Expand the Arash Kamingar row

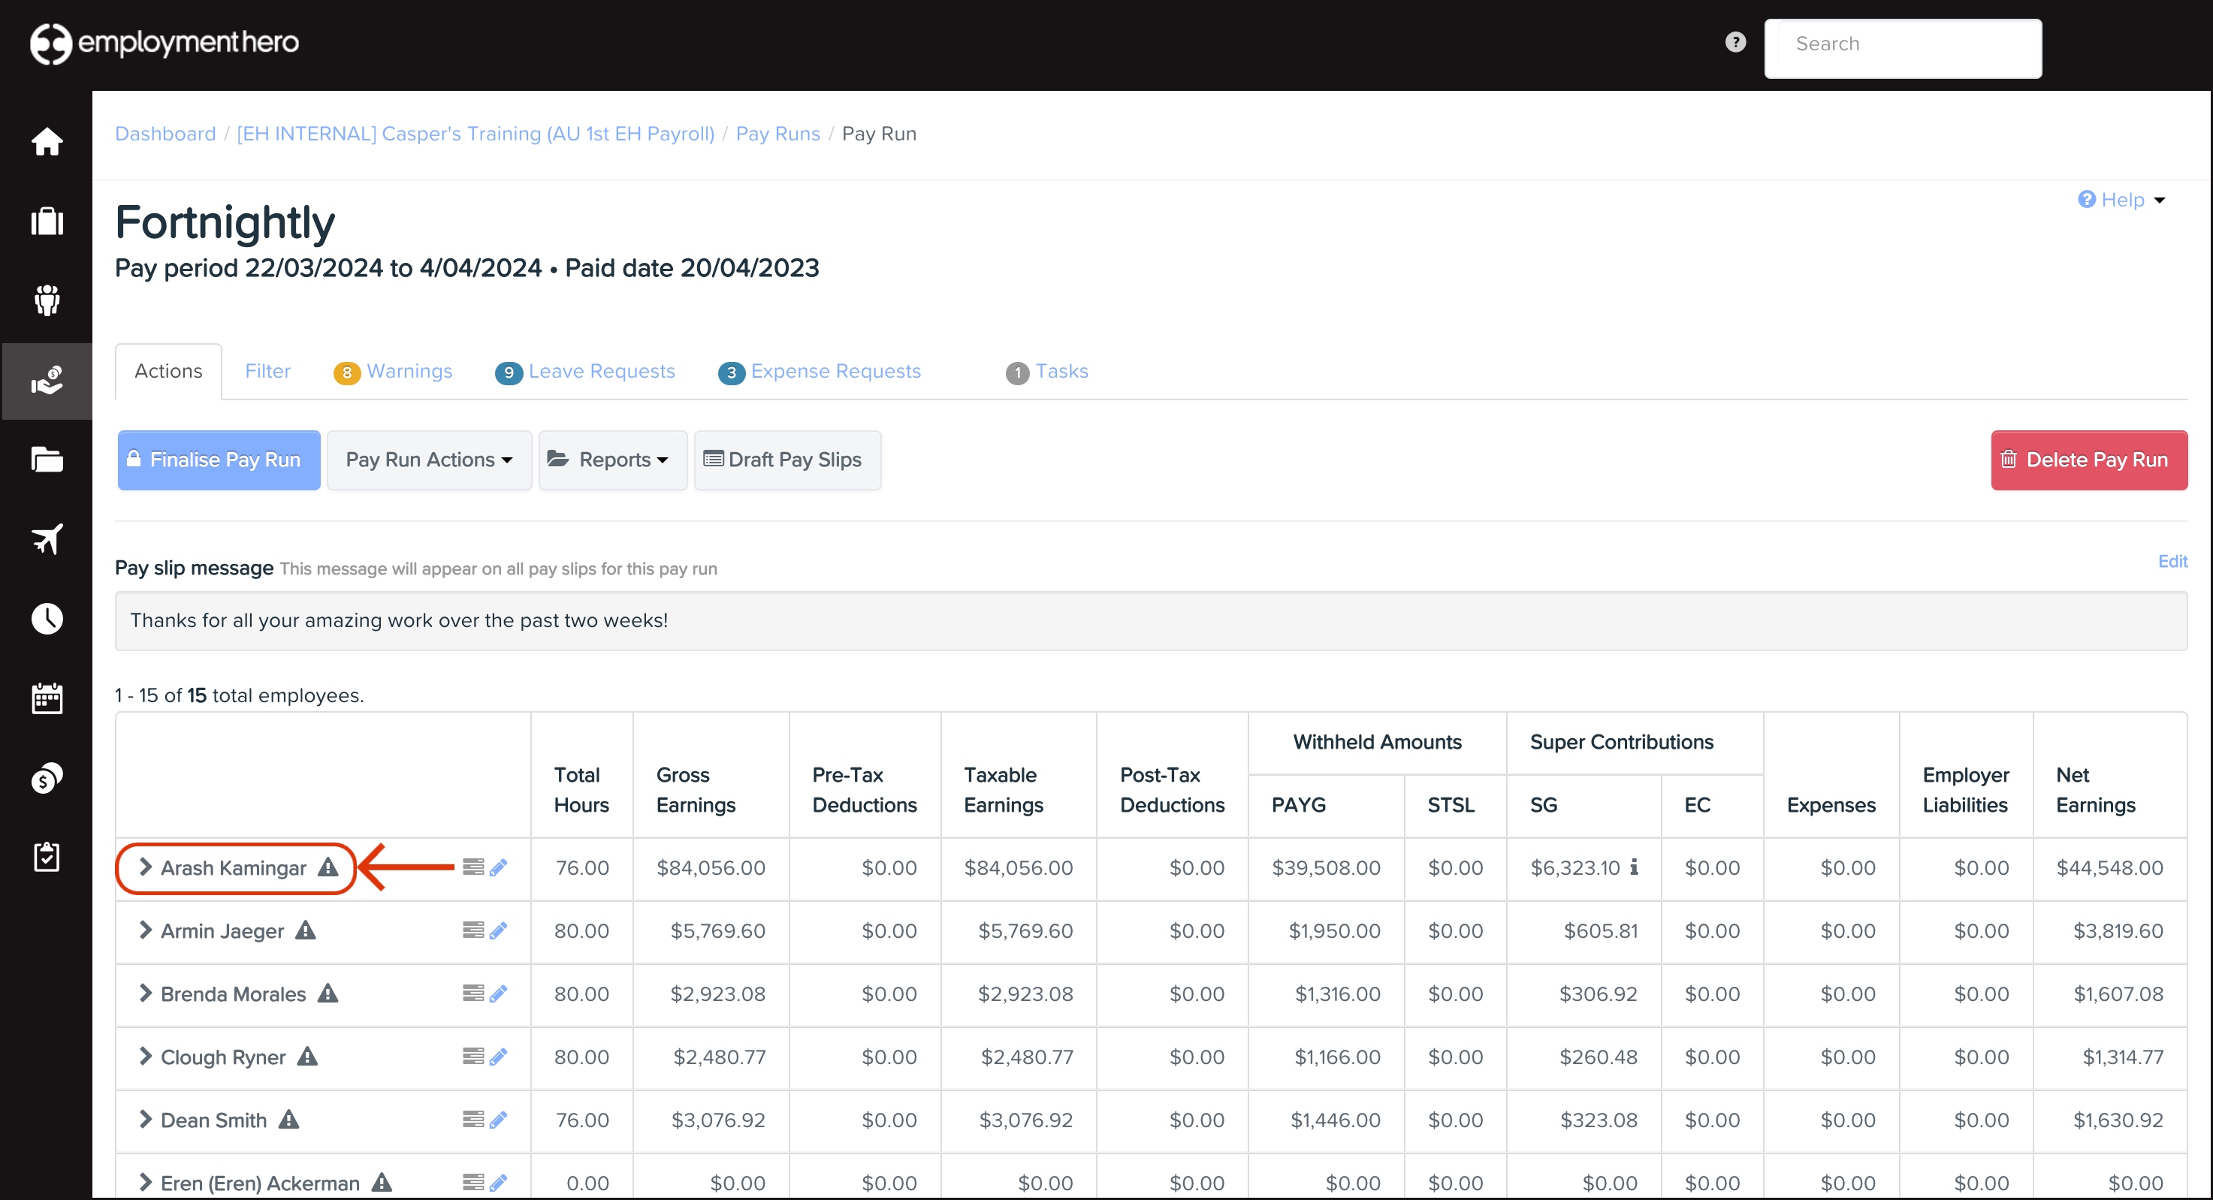point(145,867)
